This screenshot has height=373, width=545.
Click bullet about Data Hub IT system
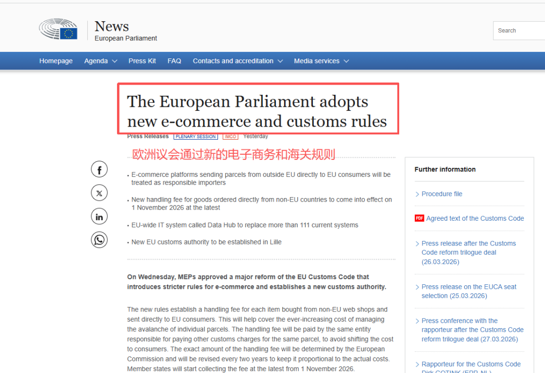click(245, 225)
